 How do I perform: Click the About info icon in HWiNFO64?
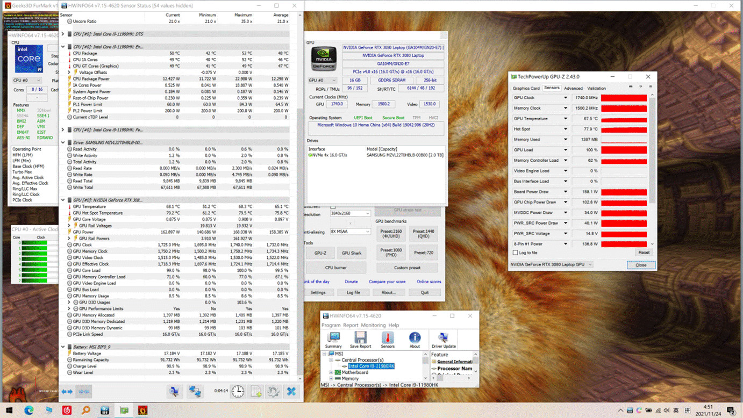coord(415,340)
